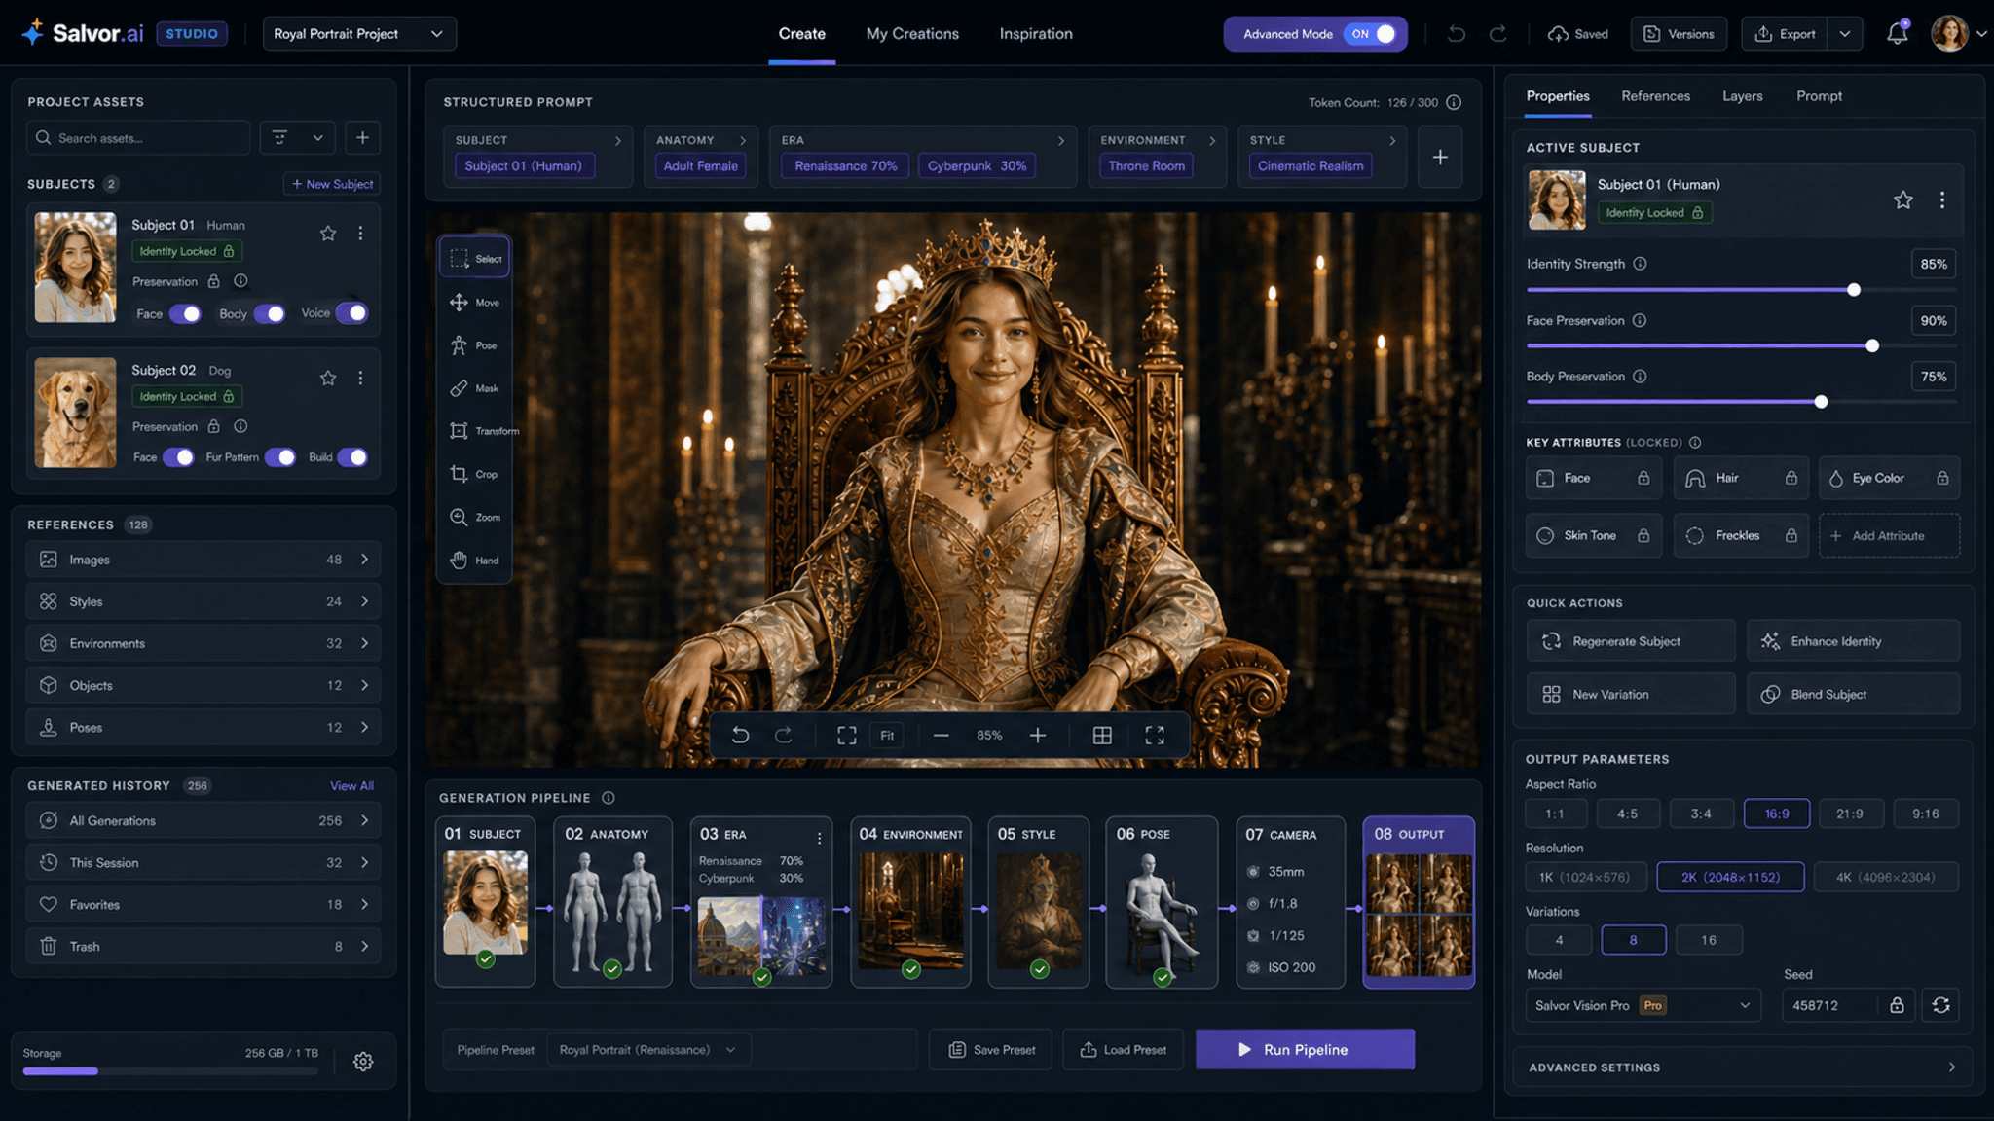Toggle the canvas grid view icon

click(1102, 736)
